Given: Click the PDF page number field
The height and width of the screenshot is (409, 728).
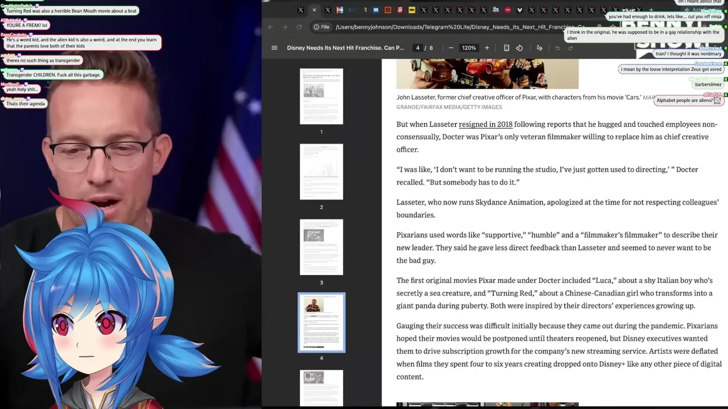Looking at the screenshot, I should coord(417,48).
